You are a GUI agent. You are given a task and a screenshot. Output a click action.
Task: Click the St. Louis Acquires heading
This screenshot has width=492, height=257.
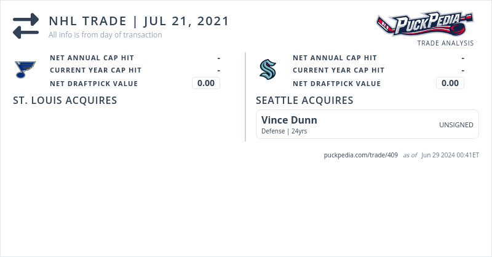[65, 100]
